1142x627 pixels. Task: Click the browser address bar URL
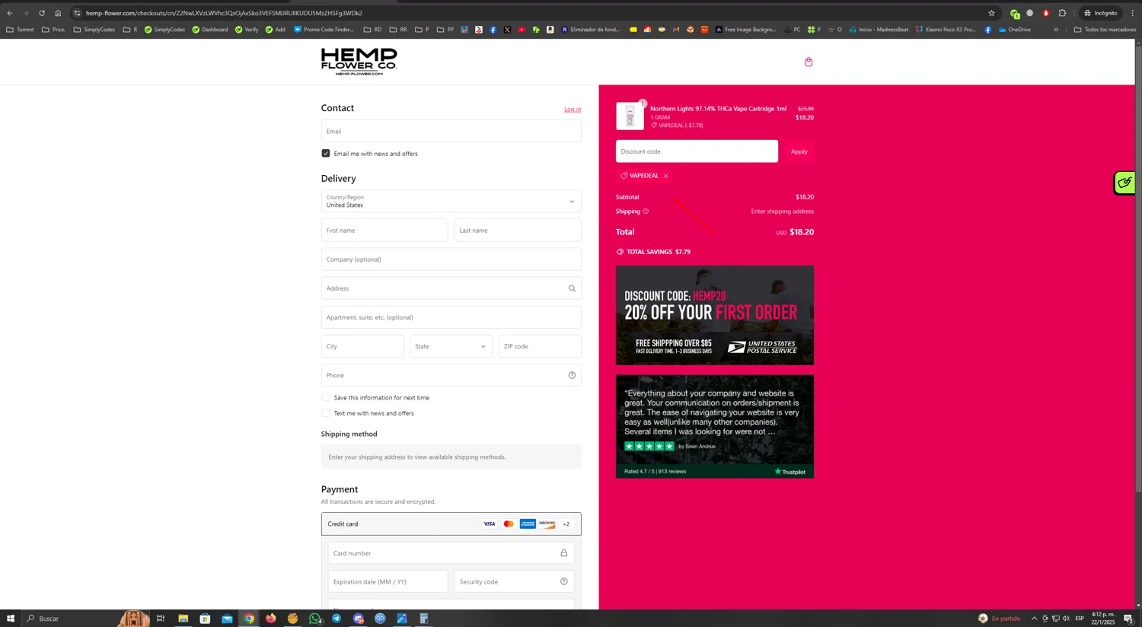point(224,13)
